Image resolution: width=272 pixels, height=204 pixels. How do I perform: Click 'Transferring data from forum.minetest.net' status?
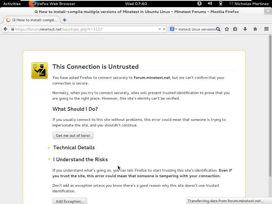(226, 201)
